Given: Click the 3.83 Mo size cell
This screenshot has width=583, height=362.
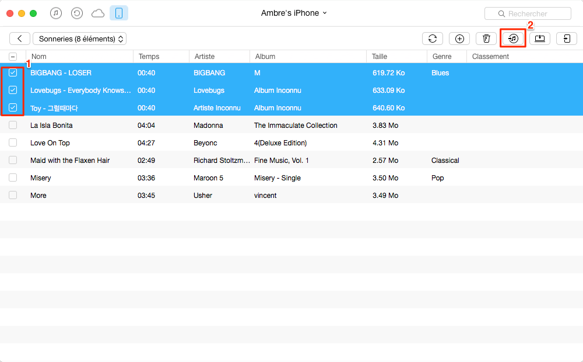Looking at the screenshot, I should (385, 126).
